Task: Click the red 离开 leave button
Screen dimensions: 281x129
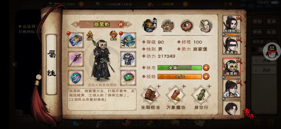Action: coord(248,114)
